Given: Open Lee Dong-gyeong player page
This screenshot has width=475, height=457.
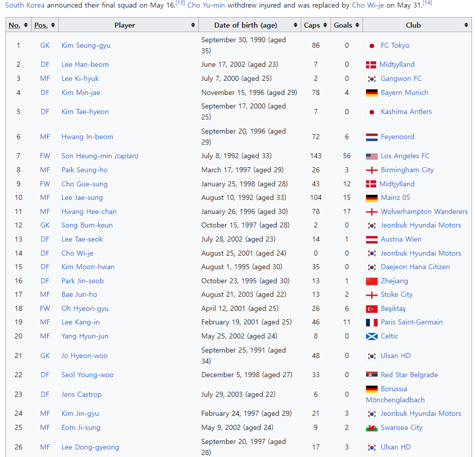Looking at the screenshot, I should point(90,447).
